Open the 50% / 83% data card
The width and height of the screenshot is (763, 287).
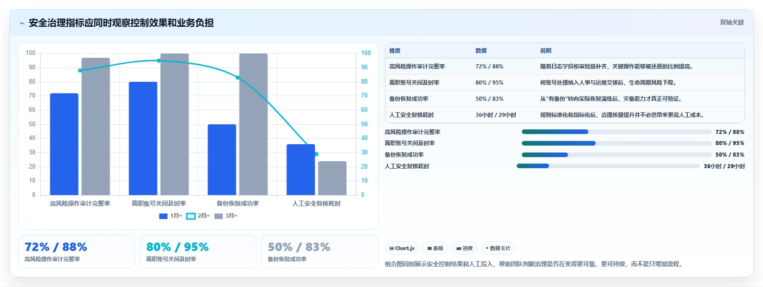[319, 251]
